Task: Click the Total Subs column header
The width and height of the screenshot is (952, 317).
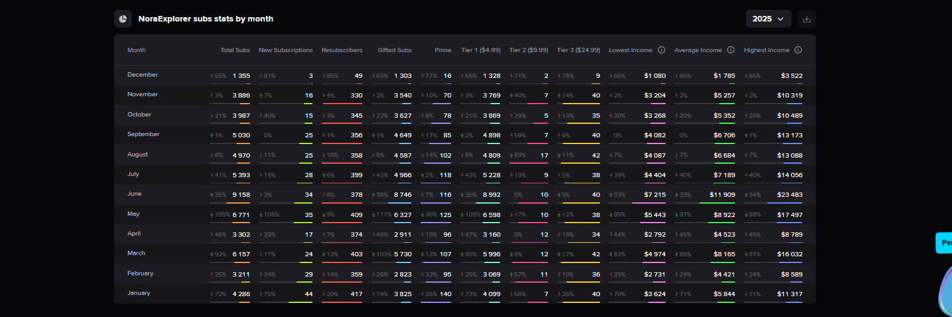Action: pyautogui.click(x=235, y=50)
